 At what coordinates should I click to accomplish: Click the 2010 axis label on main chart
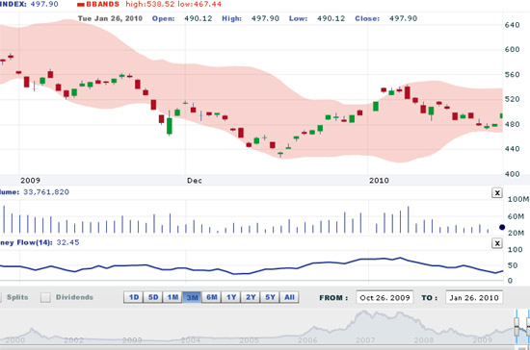(x=379, y=181)
